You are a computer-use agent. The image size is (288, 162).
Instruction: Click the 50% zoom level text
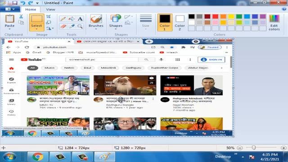pos(230,148)
